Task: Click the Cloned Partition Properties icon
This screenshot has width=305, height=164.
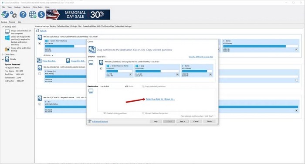Action: (x=143, y=113)
